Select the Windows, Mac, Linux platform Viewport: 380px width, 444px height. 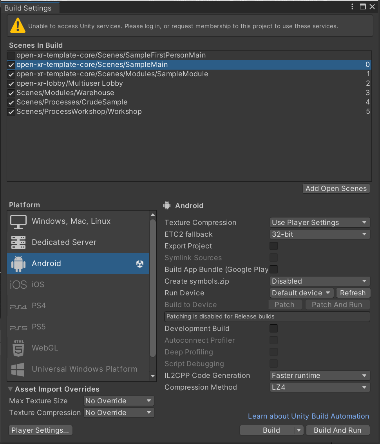[78, 221]
